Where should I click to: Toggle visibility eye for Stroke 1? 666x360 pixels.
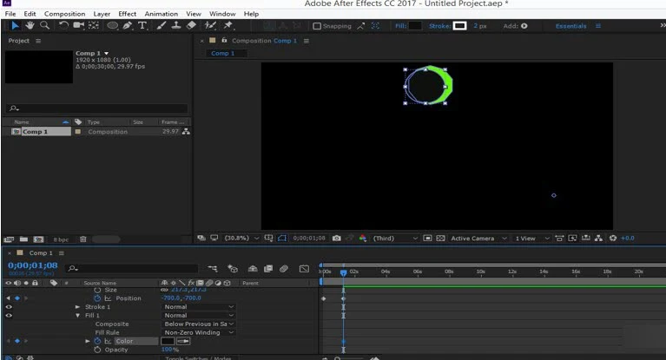coord(9,306)
